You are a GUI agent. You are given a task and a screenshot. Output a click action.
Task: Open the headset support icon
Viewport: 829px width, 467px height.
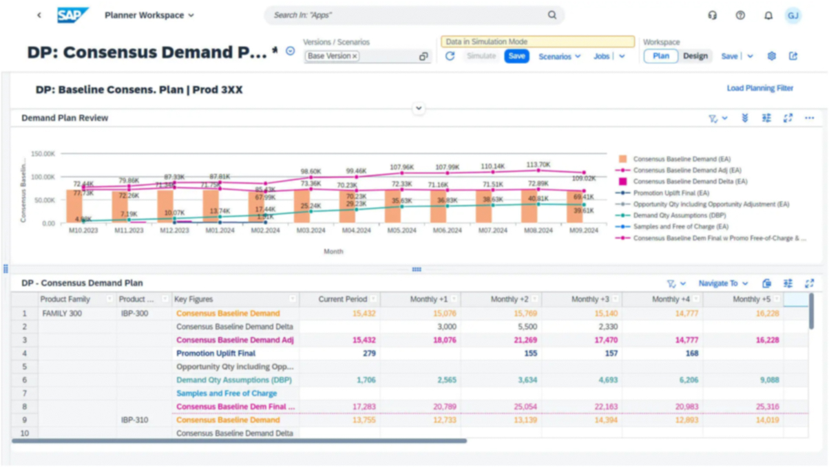click(713, 15)
